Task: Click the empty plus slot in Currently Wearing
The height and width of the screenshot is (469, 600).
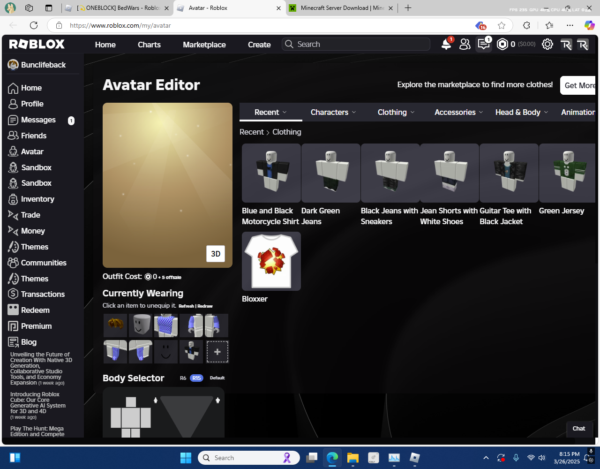Action: point(217,352)
